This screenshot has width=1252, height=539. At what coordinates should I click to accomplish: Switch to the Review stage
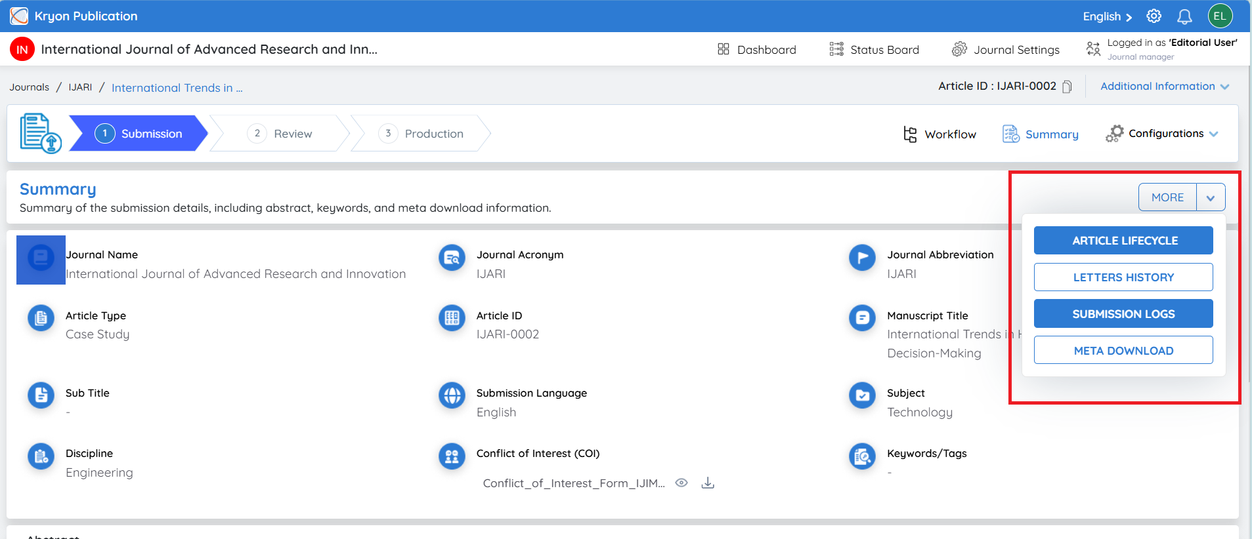[280, 134]
